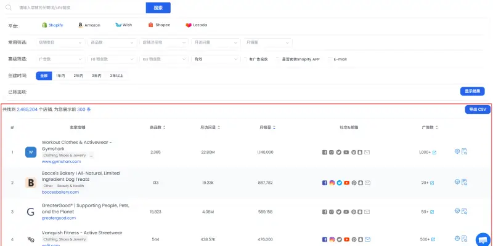Open the blue chat bubble widget
This screenshot has height=246, width=493.
click(x=483, y=240)
